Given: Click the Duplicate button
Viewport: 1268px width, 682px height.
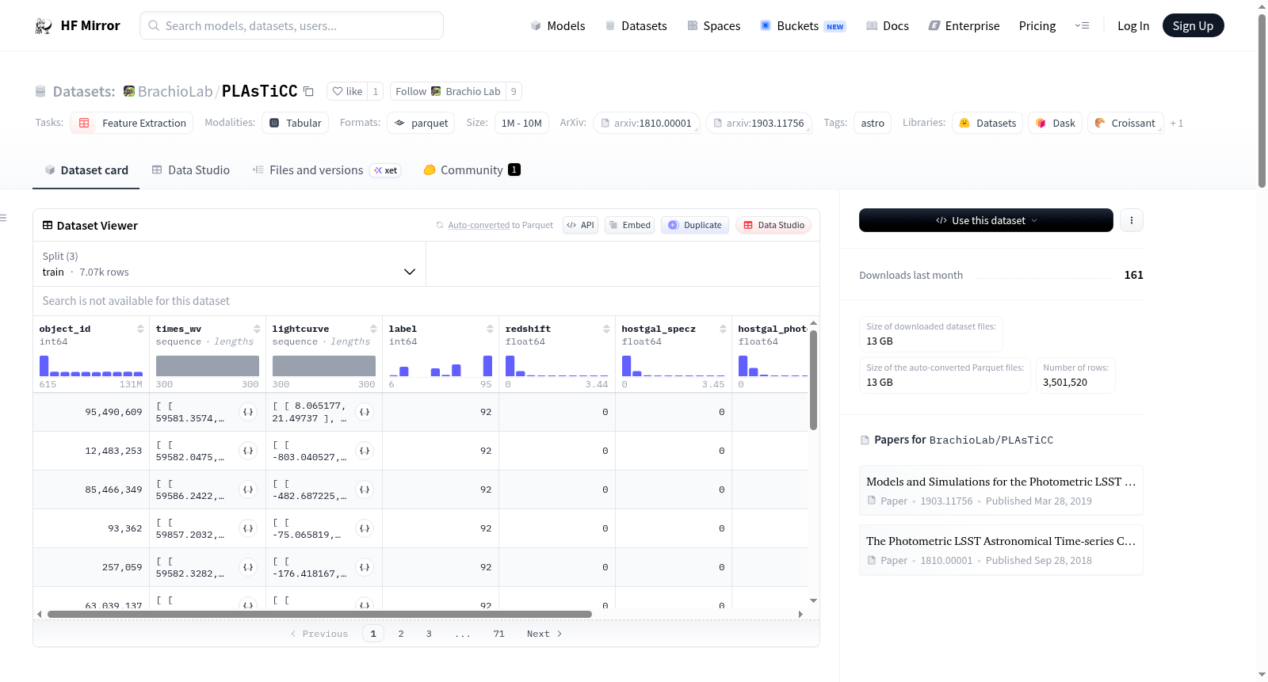Looking at the screenshot, I should (695, 225).
